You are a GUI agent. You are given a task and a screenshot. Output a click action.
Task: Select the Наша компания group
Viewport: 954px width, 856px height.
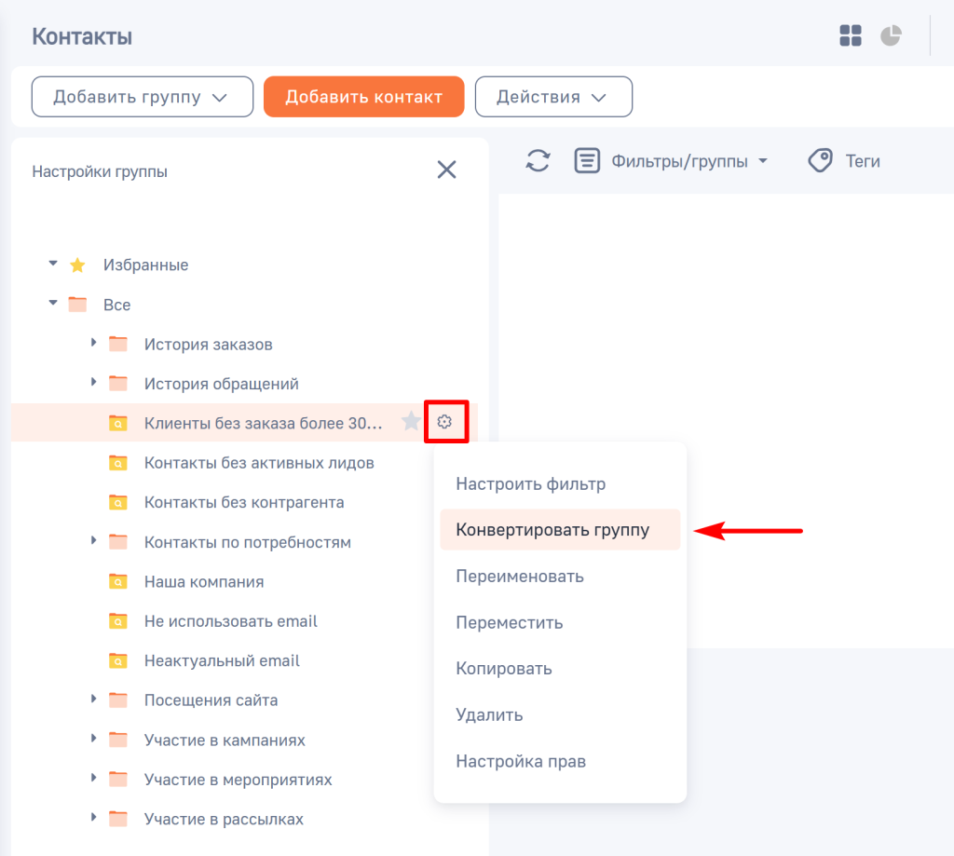tap(203, 582)
